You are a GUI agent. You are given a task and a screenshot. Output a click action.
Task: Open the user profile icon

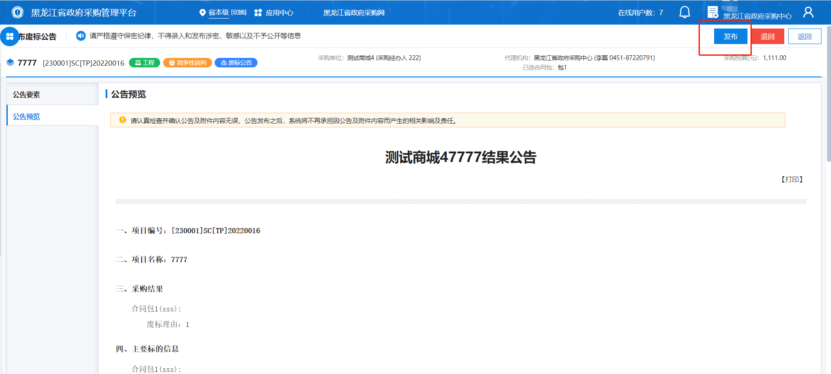click(x=808, y=12)
